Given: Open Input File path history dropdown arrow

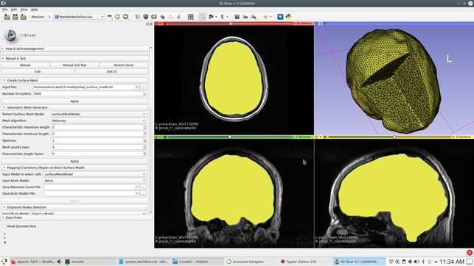Looking at the screenshot, I should pos(137,87).
